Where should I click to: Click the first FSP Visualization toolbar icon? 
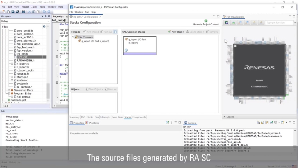click(x=227, y=23)
